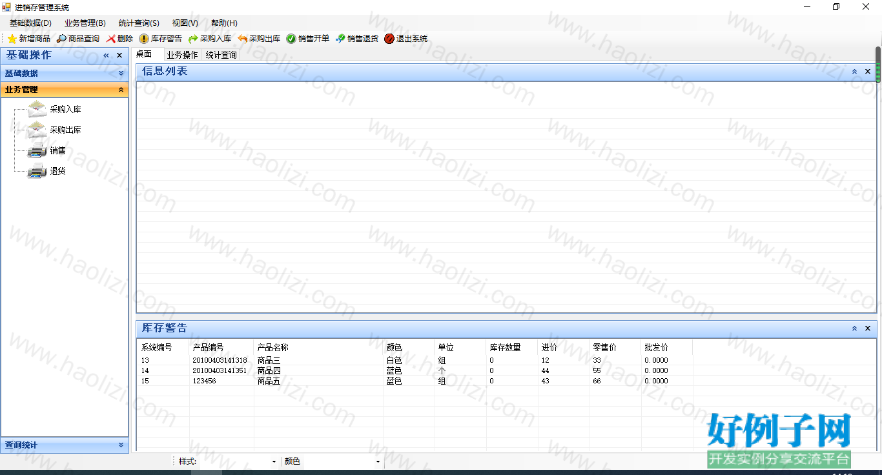Click the 退出系统 toolbar button
This screenshot has width=882, height=475.
click(406, 39)
